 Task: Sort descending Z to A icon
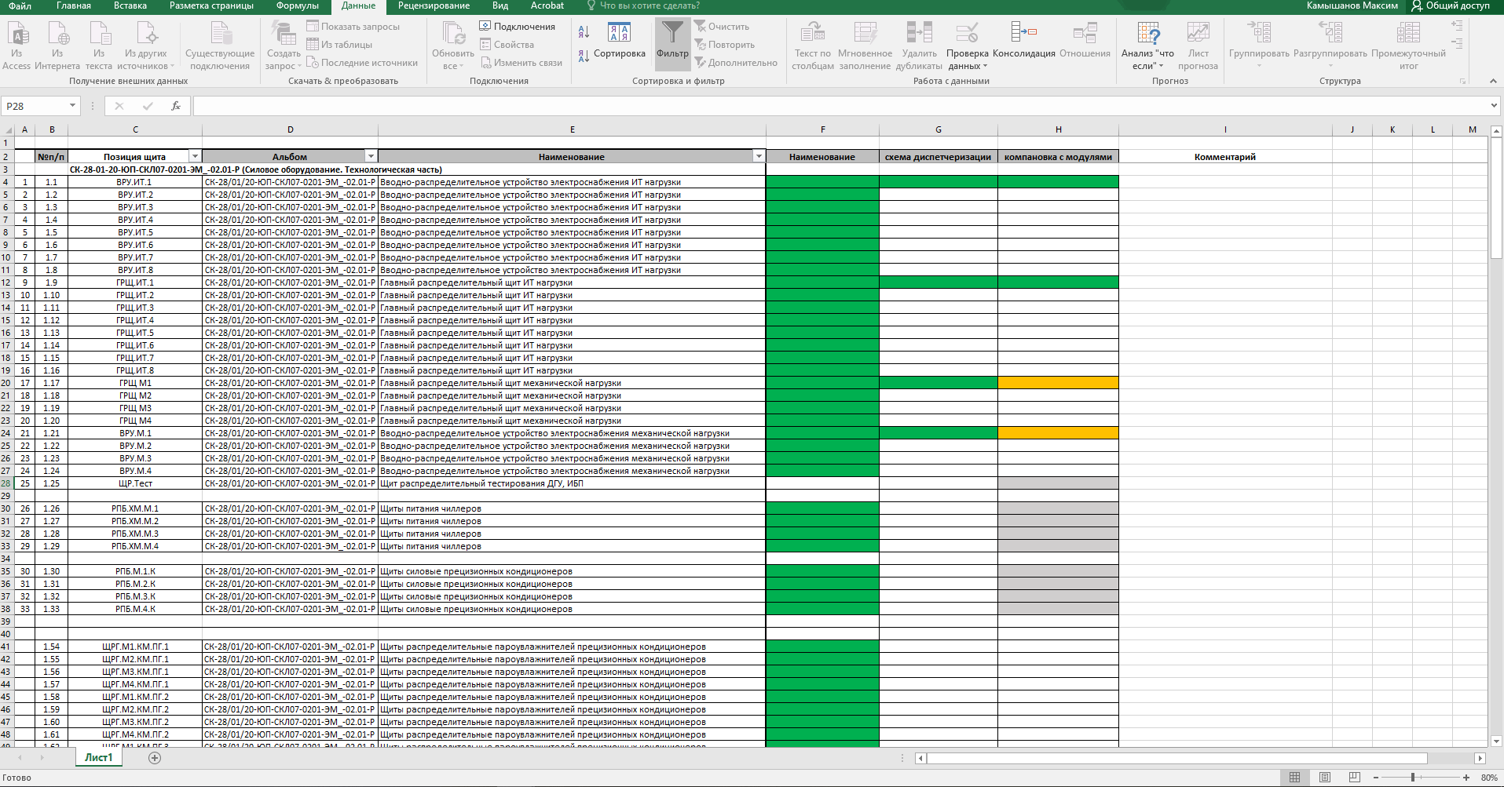pos(584,56)
